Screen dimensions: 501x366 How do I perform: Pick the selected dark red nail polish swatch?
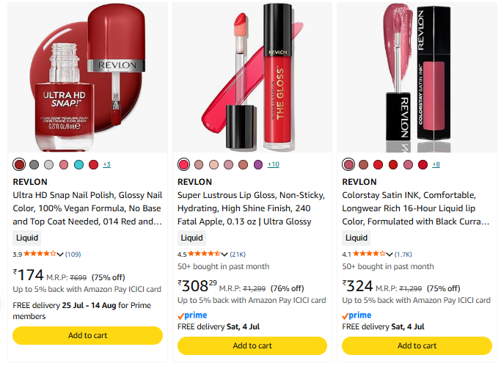click(x=19, y=164)
